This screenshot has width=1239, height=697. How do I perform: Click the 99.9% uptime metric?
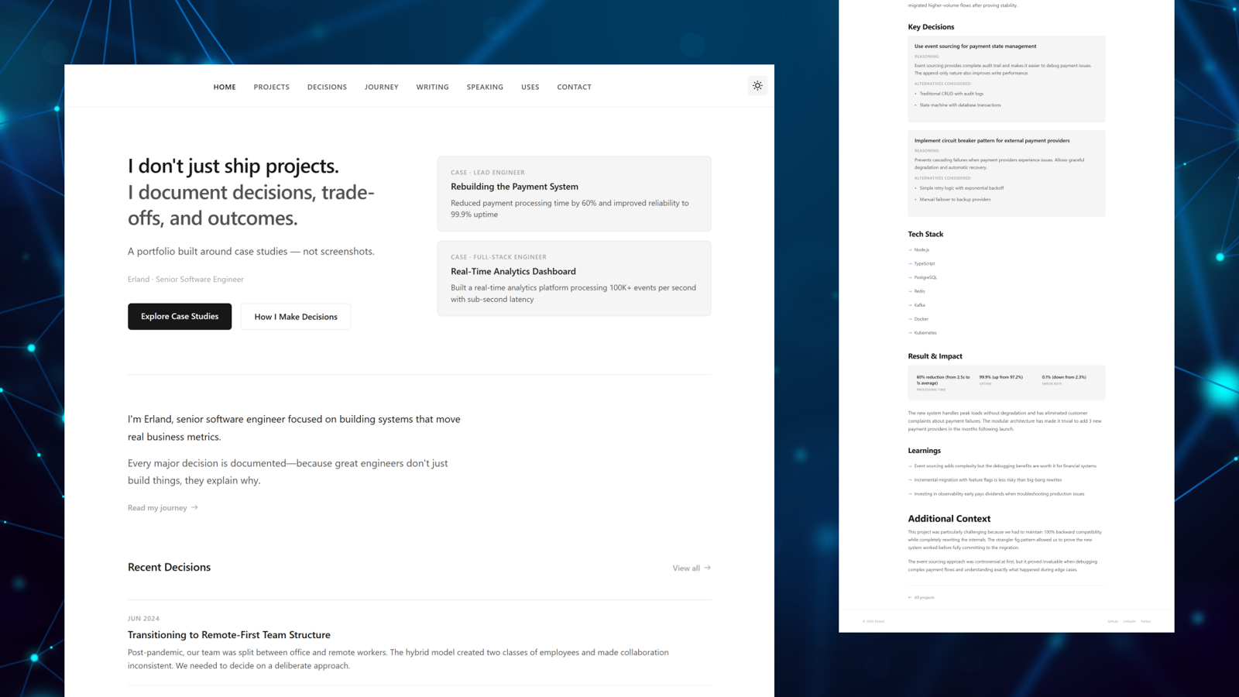pyautogui.click(x=1000, y=379)
